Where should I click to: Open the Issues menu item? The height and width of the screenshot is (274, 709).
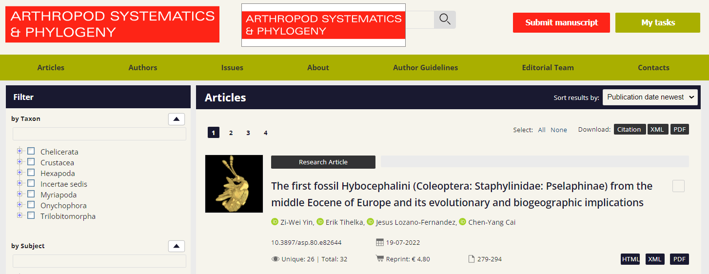coord(232,68)
